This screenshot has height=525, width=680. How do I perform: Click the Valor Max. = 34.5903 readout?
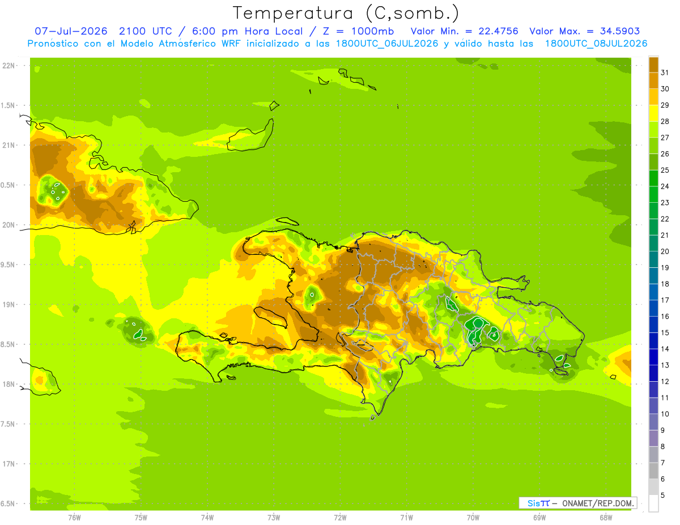click(584, 31)
